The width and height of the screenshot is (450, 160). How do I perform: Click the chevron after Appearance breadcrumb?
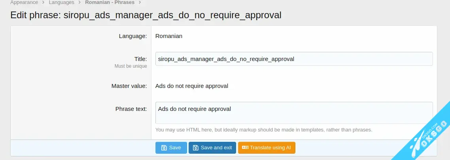coord(43,2)
